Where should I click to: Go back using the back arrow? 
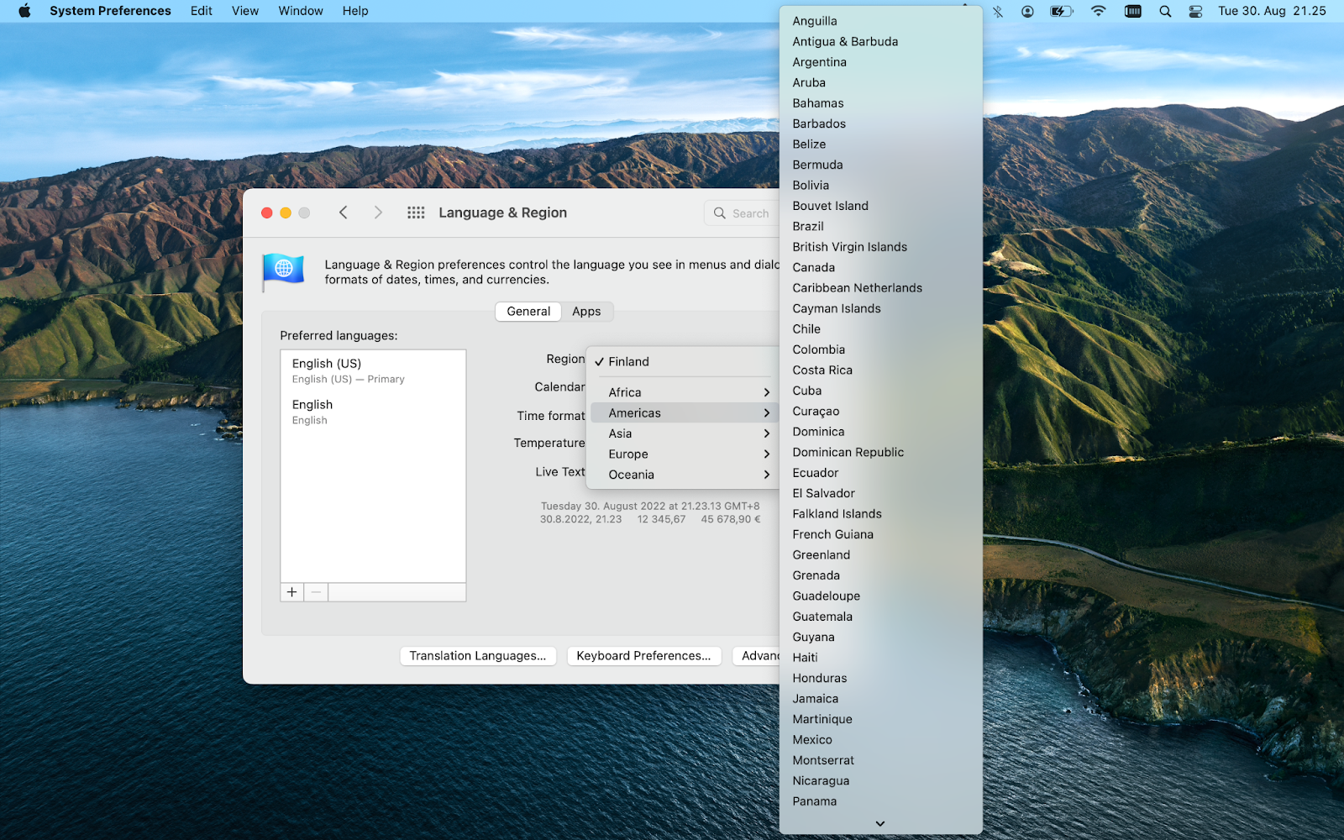tap(344, 213)
